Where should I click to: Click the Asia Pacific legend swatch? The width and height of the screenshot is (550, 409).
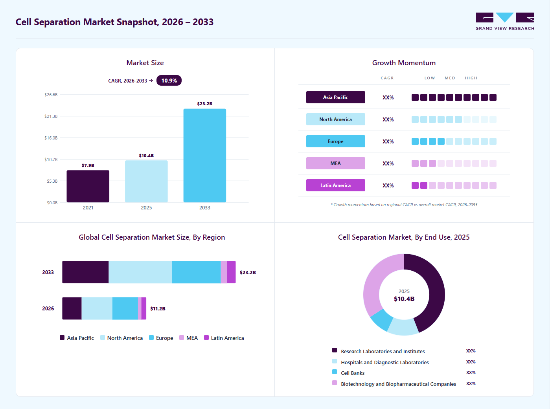pyautogui.click(x=62, y=337)
